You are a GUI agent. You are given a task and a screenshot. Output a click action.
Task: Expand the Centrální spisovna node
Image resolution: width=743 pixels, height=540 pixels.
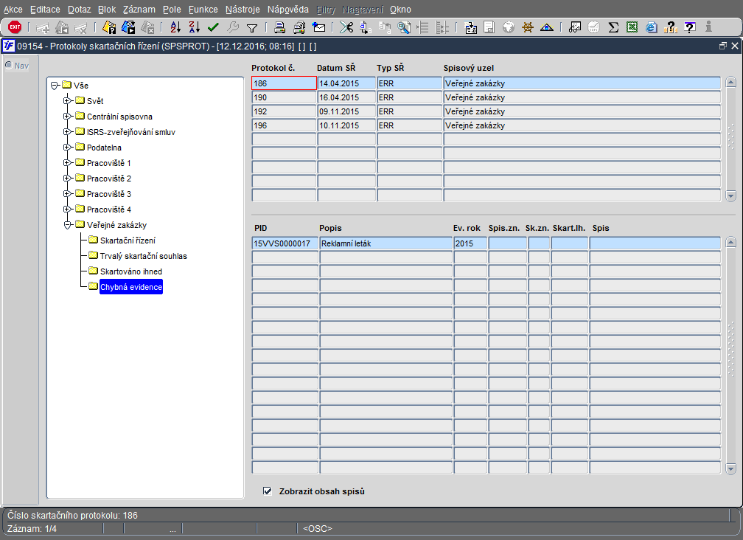point(67,117)
